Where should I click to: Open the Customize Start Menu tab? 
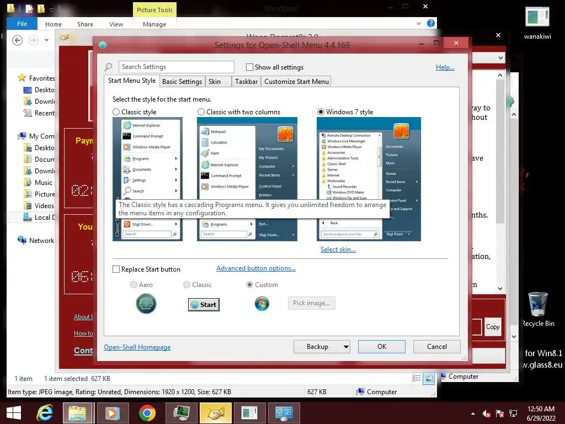click(x=296, y=82)
